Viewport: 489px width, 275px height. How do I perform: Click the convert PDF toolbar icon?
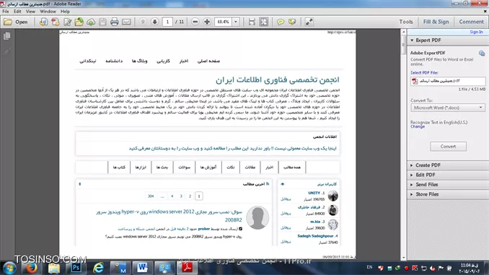pyautogui.click(x=43, y=22)
